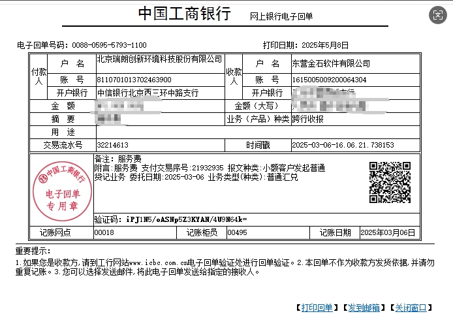
Task: Click the 交易流水号 label cell
Action: (63, 145)
